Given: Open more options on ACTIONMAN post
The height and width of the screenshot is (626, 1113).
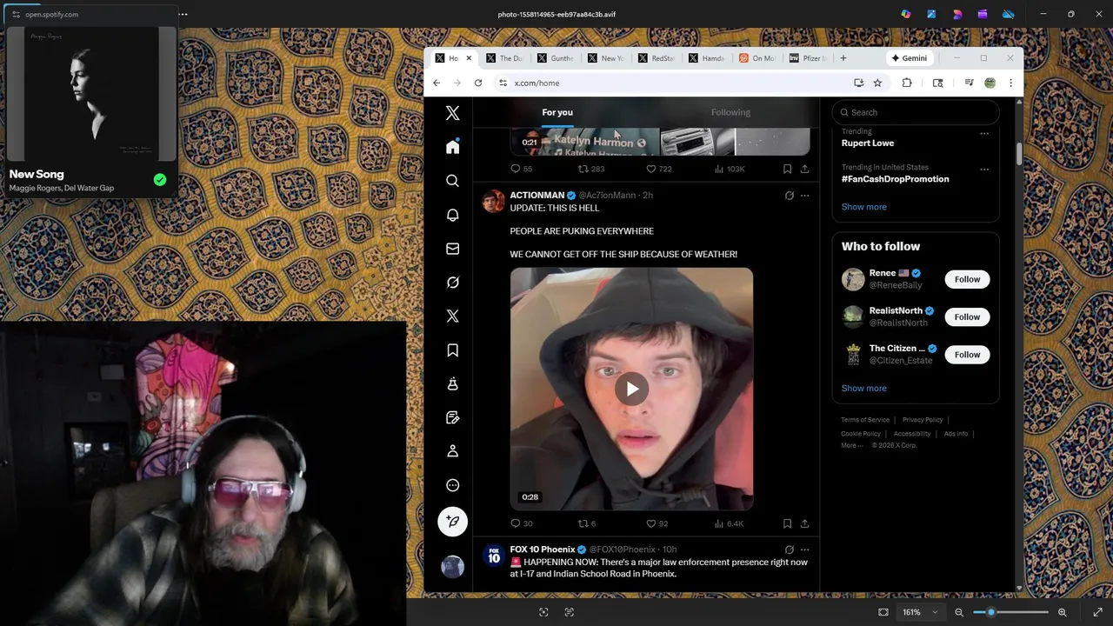Looking at the screenshot, I should pyautogui.click(x=804, y=196).
